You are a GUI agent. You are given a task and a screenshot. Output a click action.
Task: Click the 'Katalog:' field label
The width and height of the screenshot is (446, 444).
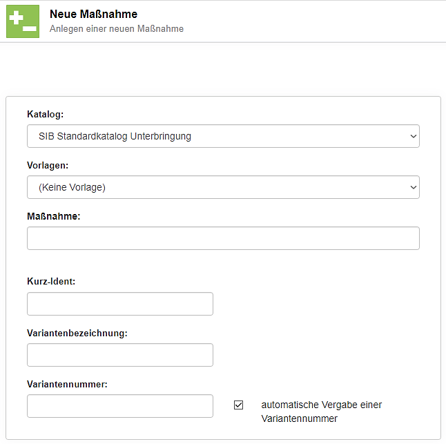tap(45, 115)
